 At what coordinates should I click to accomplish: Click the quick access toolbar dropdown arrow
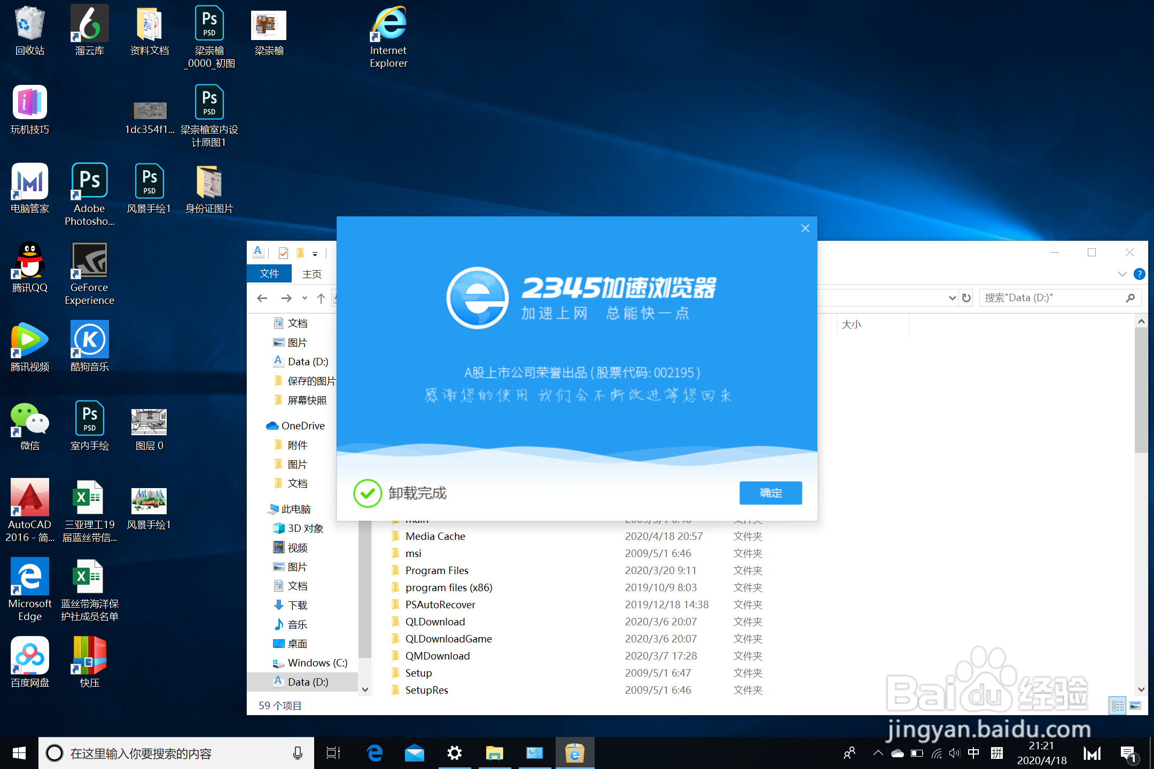315,254
